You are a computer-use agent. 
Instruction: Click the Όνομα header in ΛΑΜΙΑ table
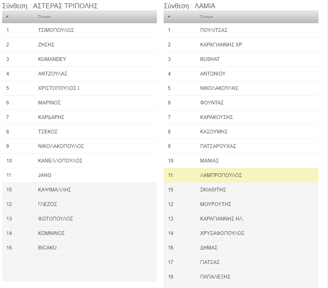(x=206, y=17)
